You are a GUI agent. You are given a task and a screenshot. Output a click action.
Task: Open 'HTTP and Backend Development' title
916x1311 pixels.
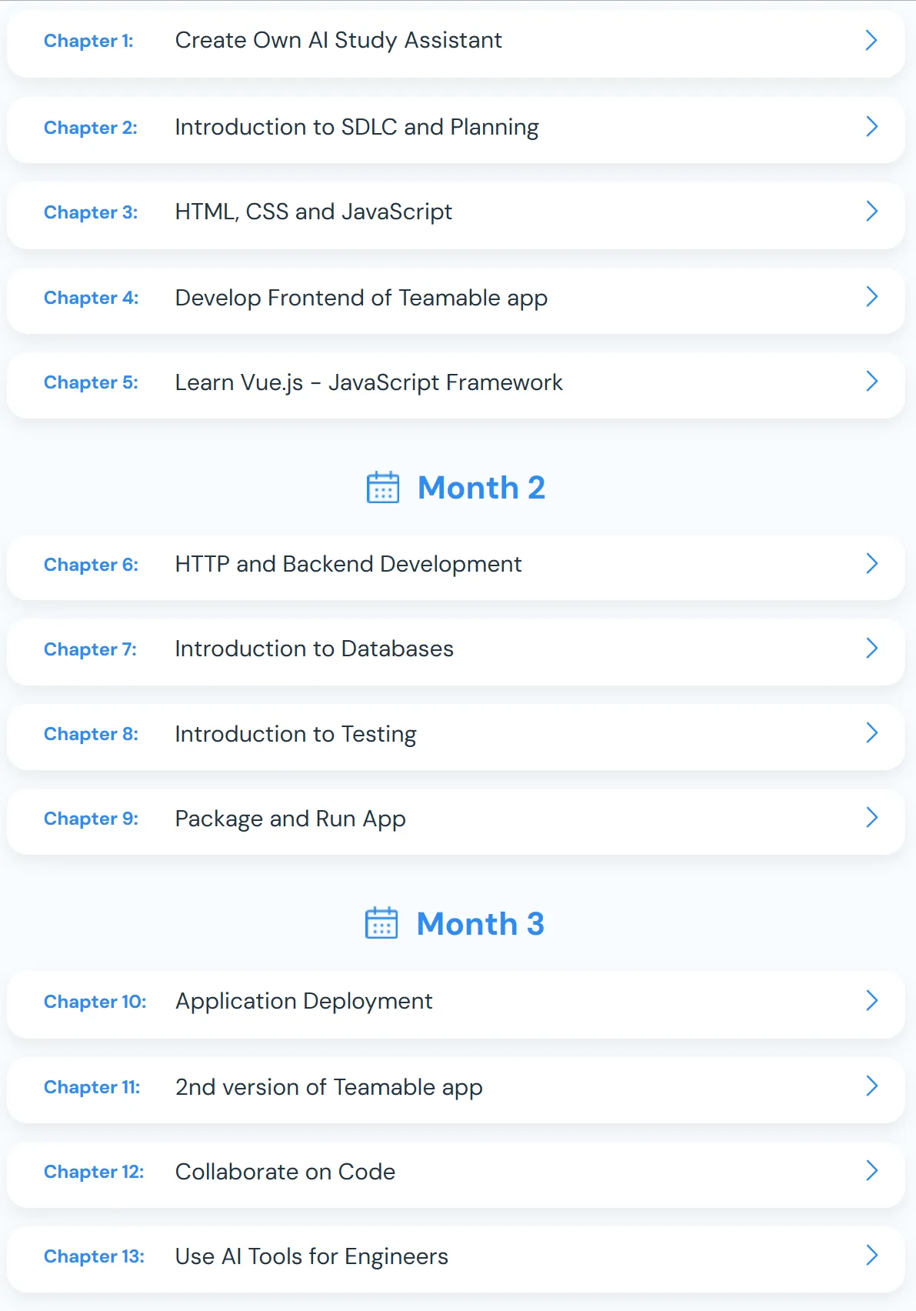coord(348,564)
